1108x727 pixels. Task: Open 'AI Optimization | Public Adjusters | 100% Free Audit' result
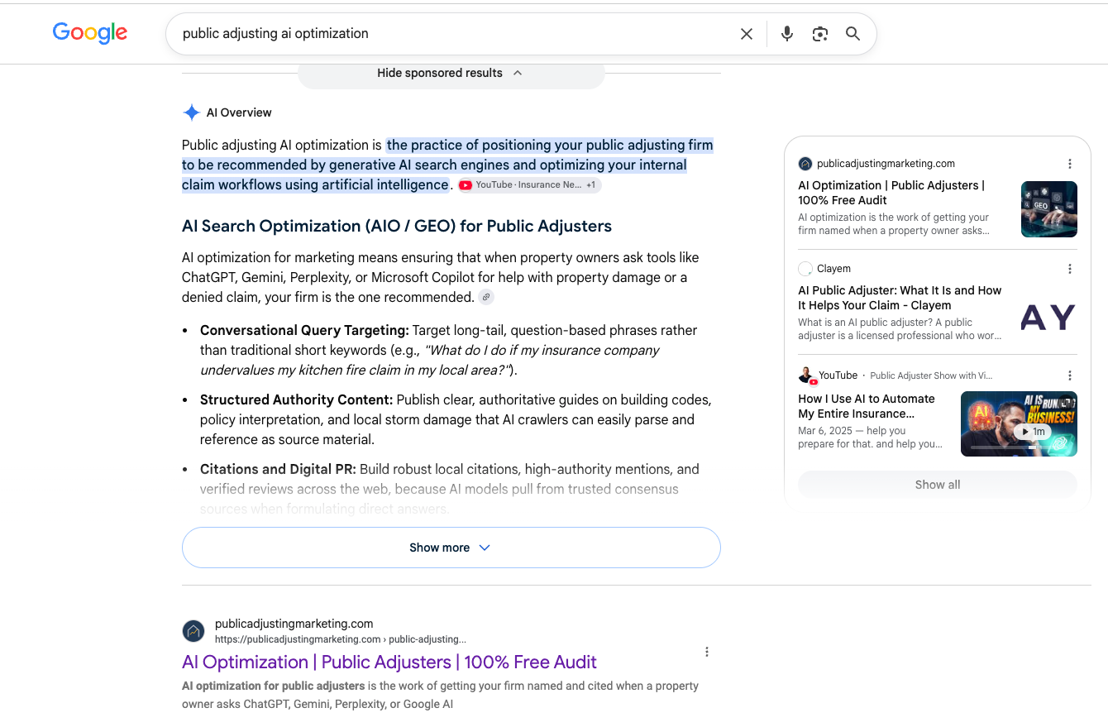click(389, 662)
